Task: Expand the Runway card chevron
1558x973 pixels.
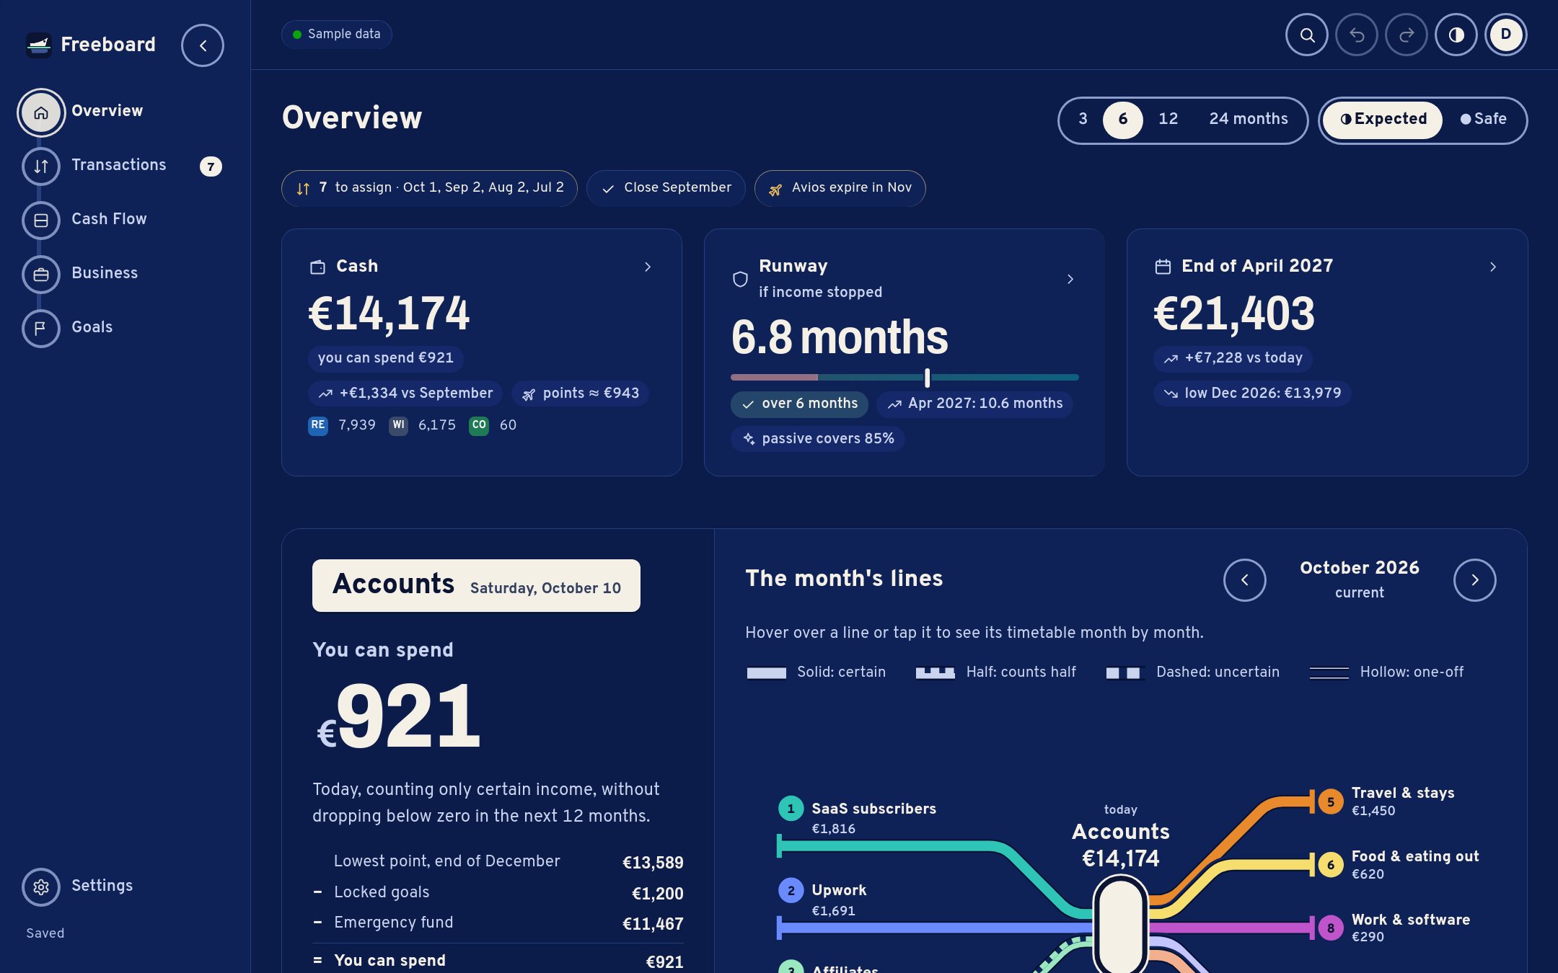Action: click(x=1070, y=279)
